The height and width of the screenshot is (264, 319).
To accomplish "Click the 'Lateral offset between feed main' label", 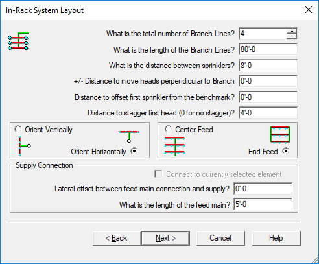I will (142, 189).
